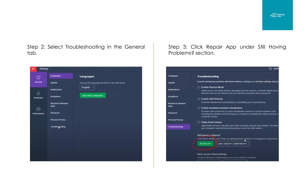
Task: Expand the English language dropdown
Action: [x=87, y=87]
